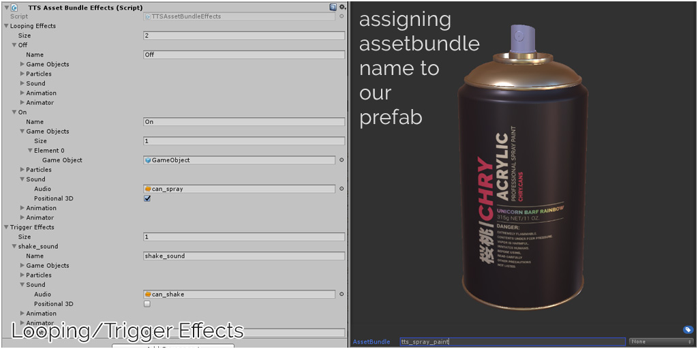This screenshot has height=349, width=698.
Task: Click the can_shake Audio field
Action: click(x=239, y=294)
